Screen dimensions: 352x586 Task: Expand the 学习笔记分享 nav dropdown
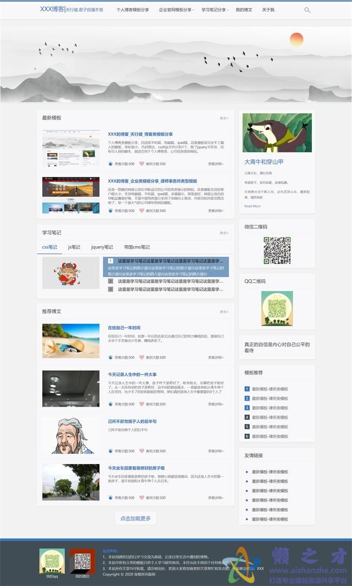[x=214, y=10]
